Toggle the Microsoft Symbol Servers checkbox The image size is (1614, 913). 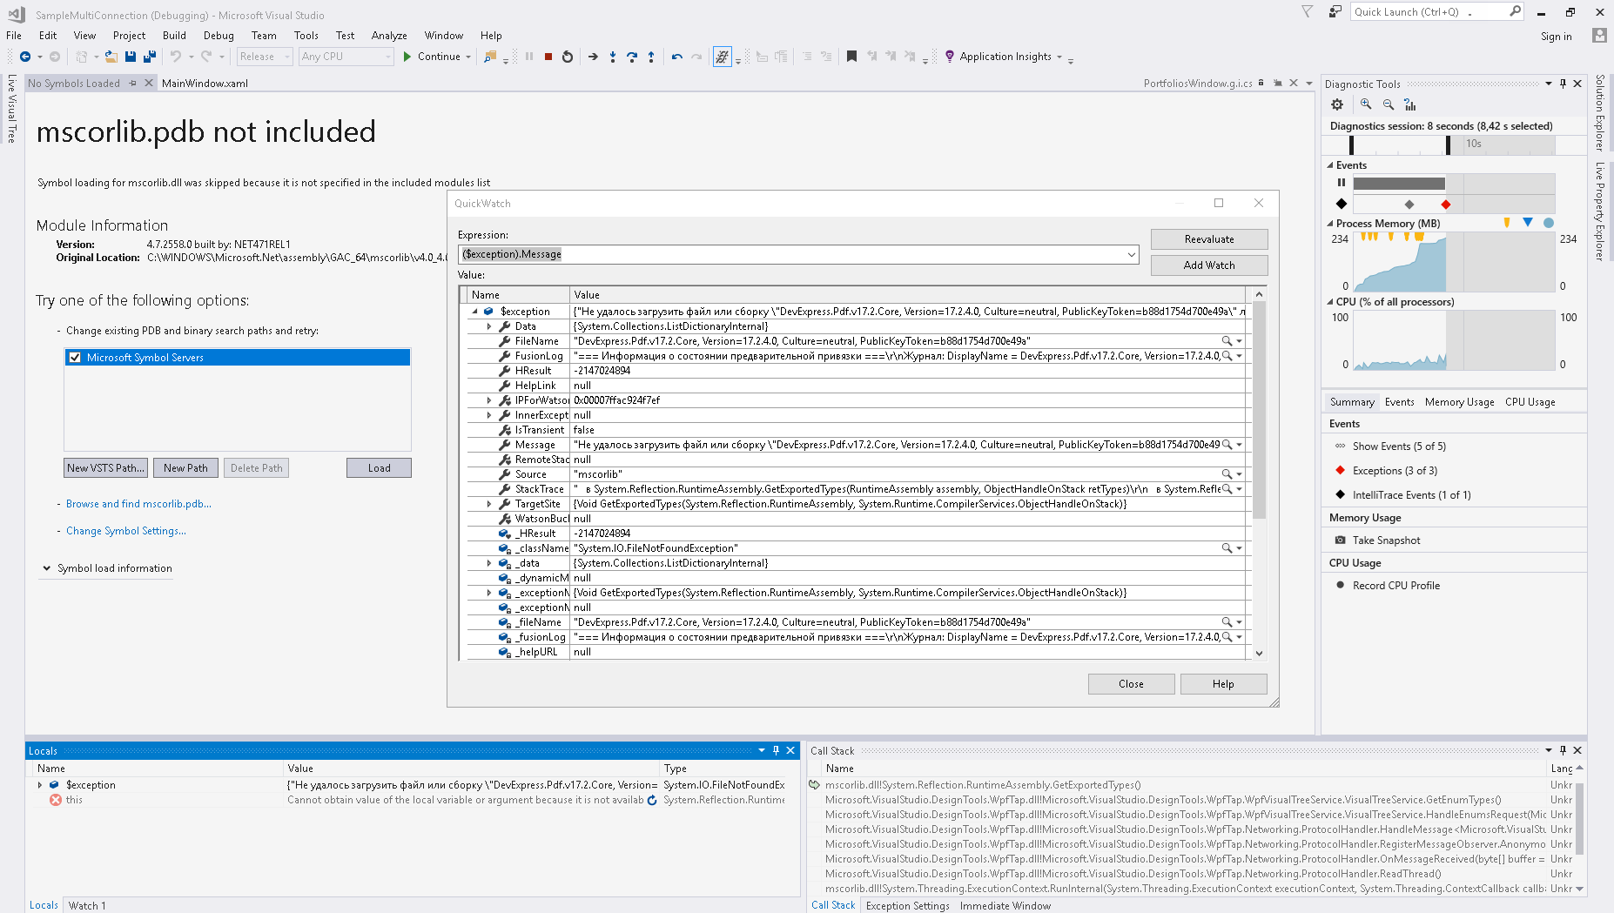click(75, 358)
